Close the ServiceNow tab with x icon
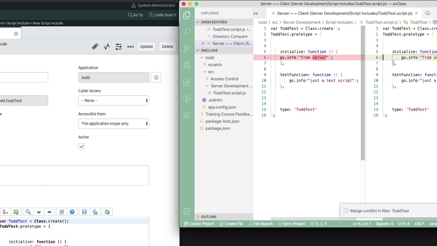This screenshot has height=246, width=437. point(16,33)
